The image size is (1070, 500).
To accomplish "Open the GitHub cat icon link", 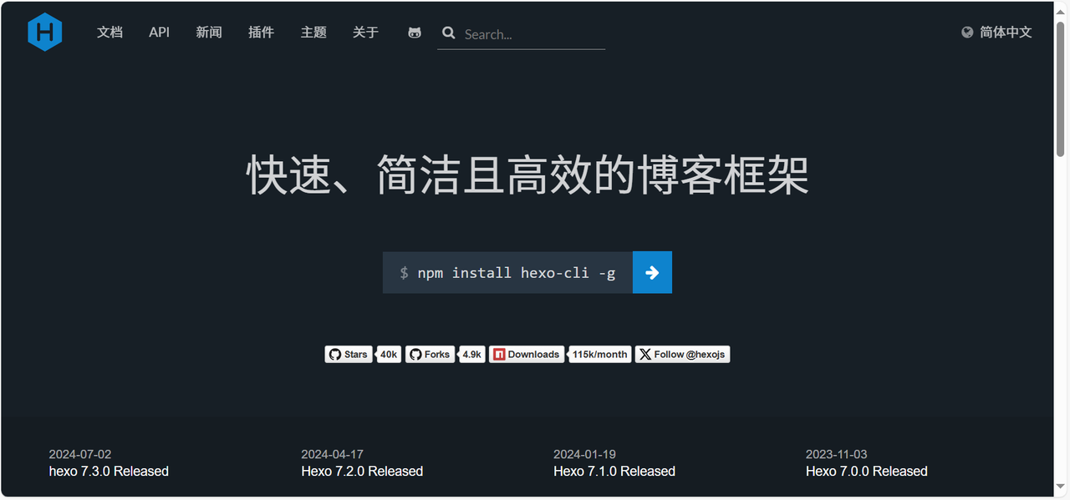I will tap(415, 33).
